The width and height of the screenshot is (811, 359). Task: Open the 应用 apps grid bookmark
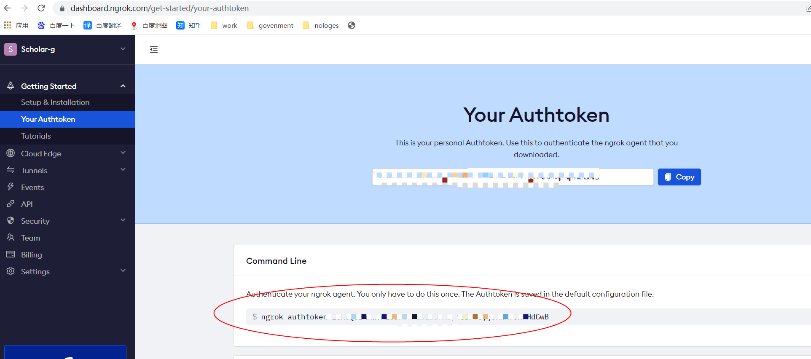tap(16, 25)
